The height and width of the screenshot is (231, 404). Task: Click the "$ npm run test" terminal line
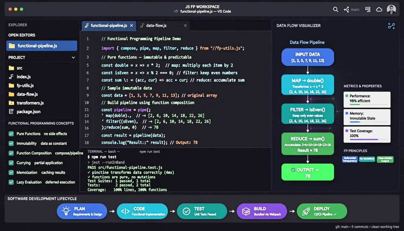102,157
